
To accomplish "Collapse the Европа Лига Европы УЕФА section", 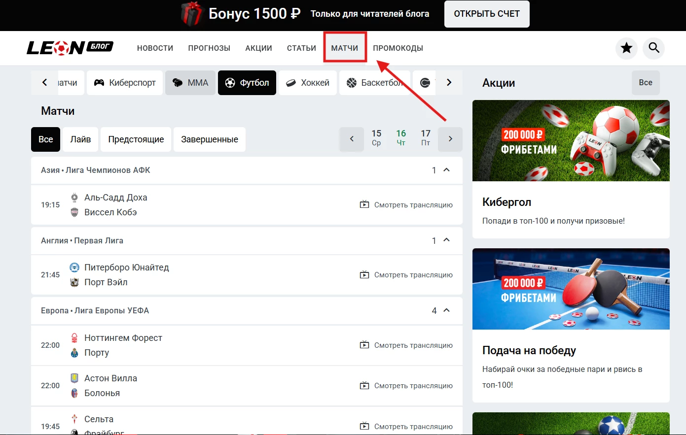I will (x=446, y=310).
